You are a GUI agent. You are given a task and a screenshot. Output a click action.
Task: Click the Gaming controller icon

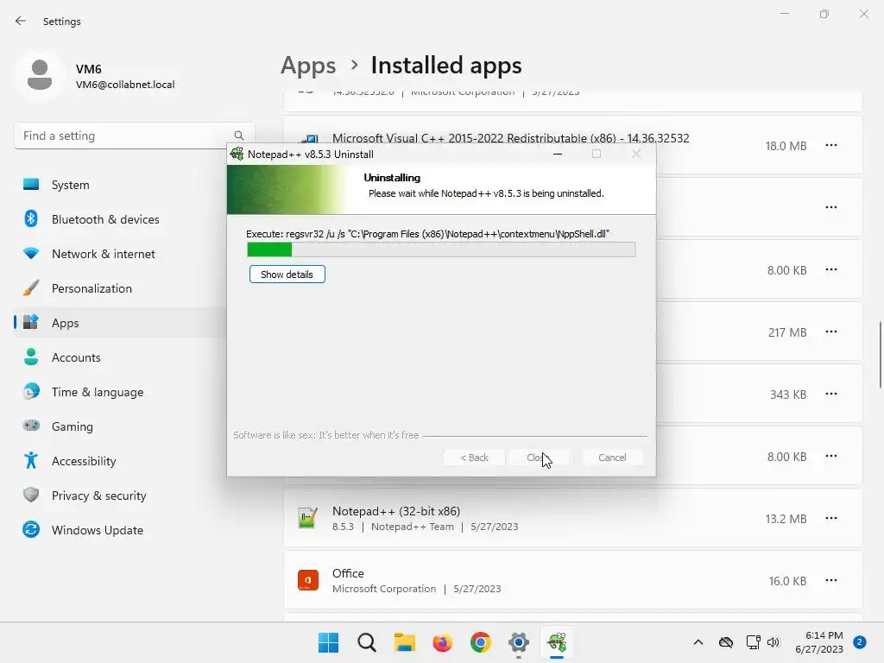[31, 426]
